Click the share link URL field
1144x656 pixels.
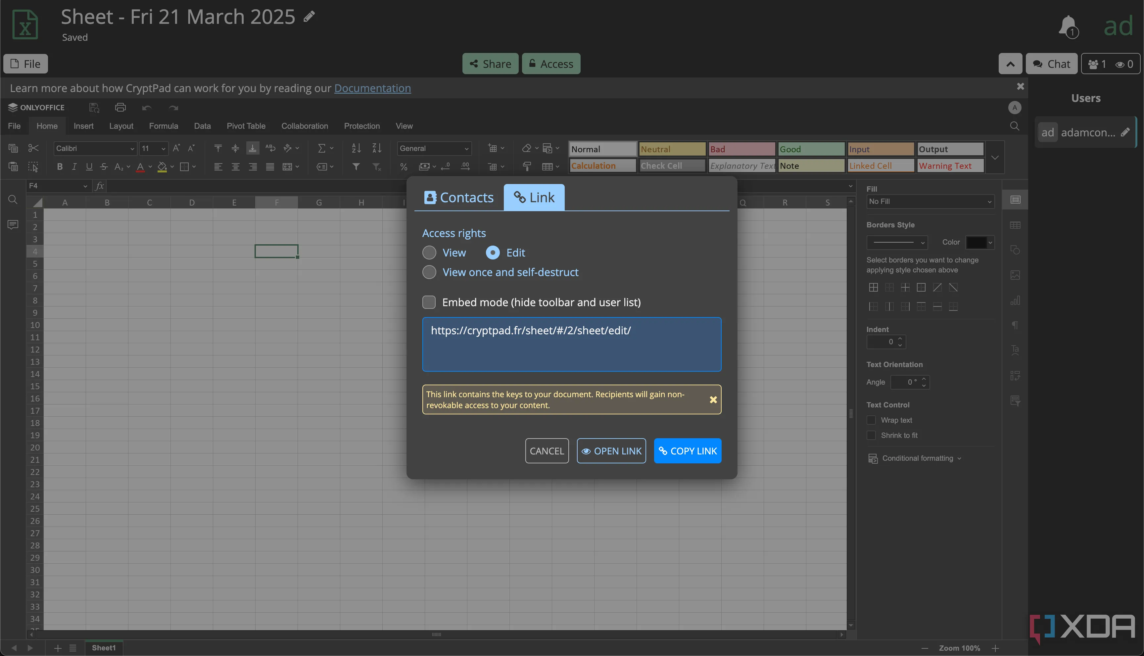coord(572,344)
